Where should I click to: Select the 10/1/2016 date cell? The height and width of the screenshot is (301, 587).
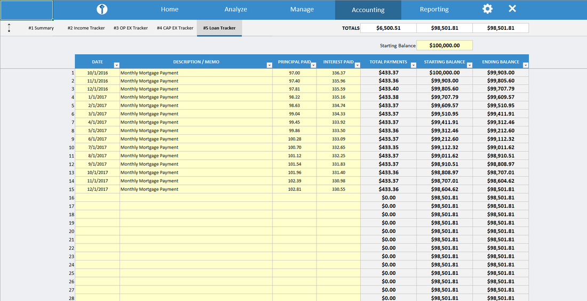point(97,73)
